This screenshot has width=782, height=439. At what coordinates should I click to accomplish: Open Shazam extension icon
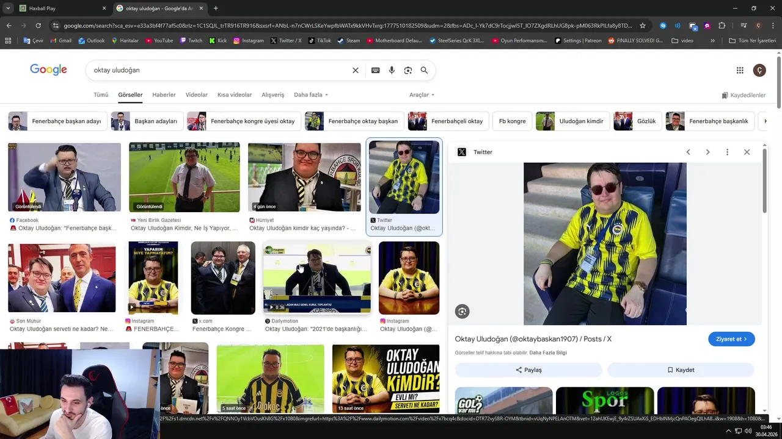tap(663, 26)
